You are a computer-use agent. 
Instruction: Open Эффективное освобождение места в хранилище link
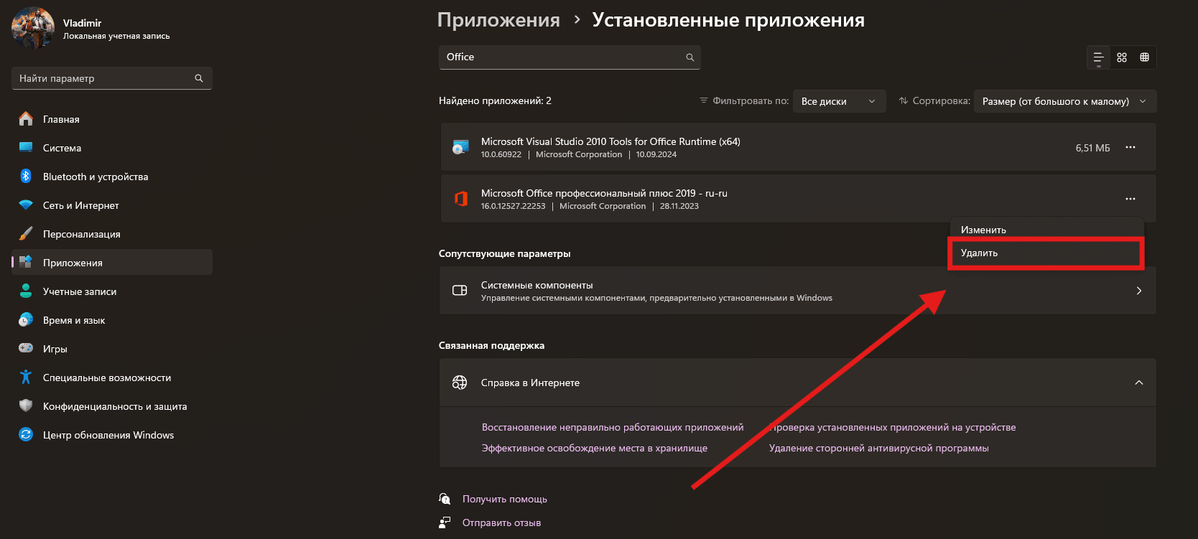[x=595, y=448]
